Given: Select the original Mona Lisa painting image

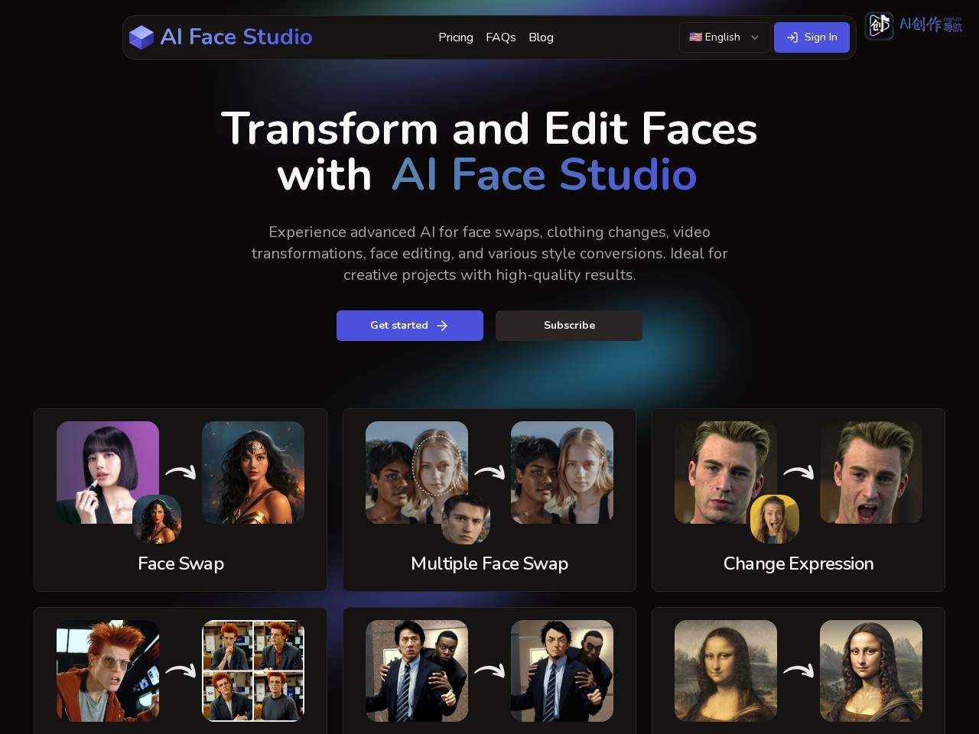Looking at the screenshot, I should point(726,671).
